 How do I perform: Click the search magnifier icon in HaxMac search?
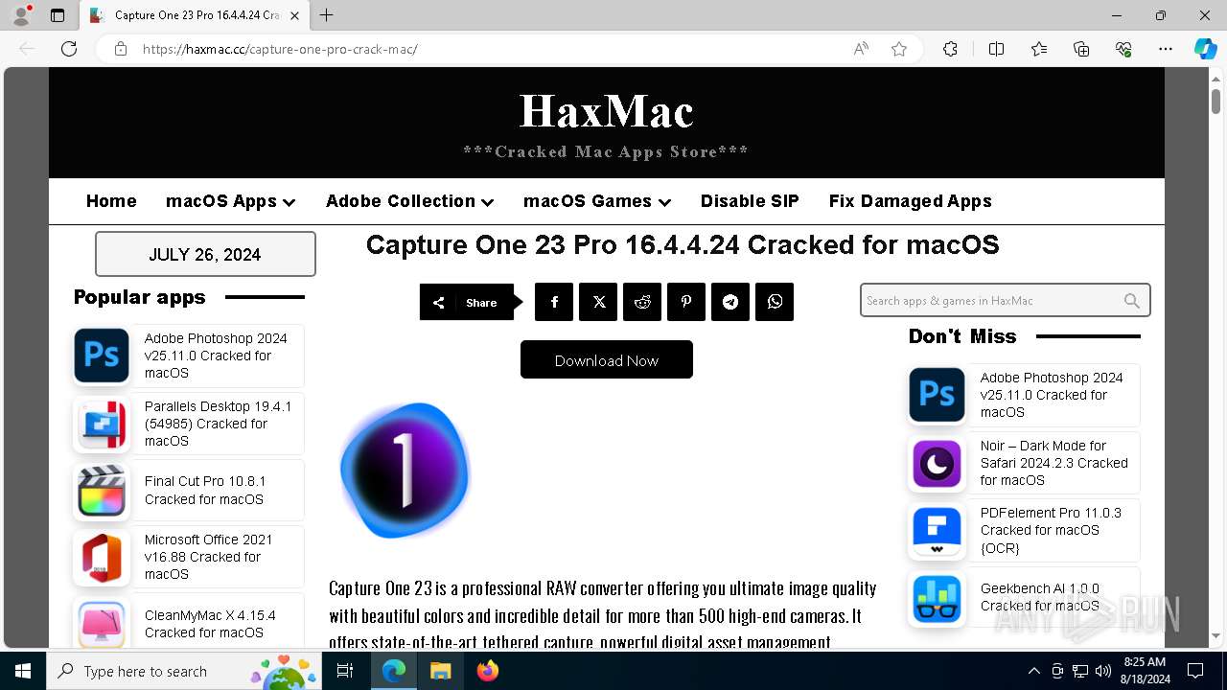[x=1132, y=301]
